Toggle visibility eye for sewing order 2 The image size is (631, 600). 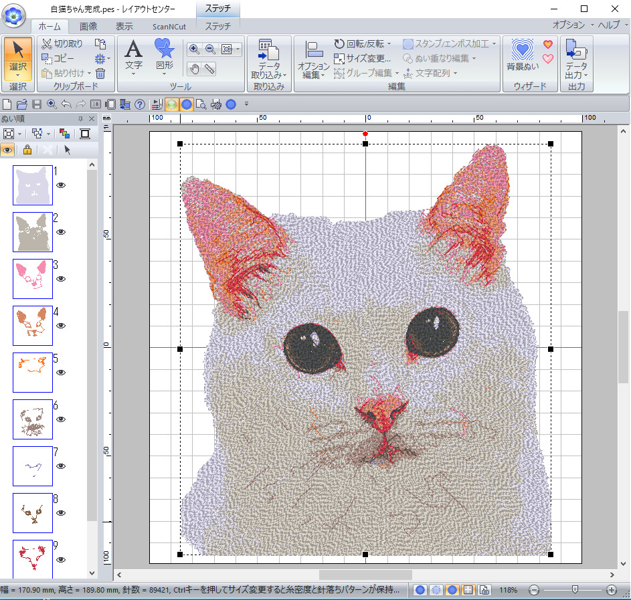pyautogui.click(x=61, y=232)
